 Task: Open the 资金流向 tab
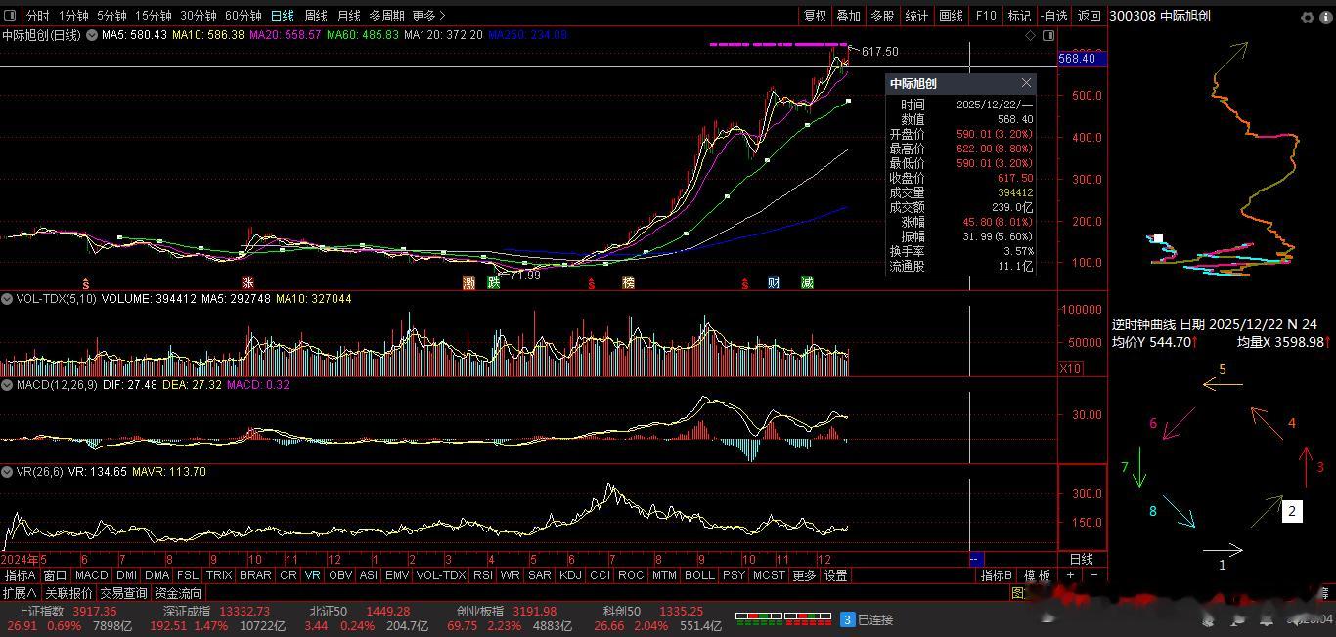179,593
